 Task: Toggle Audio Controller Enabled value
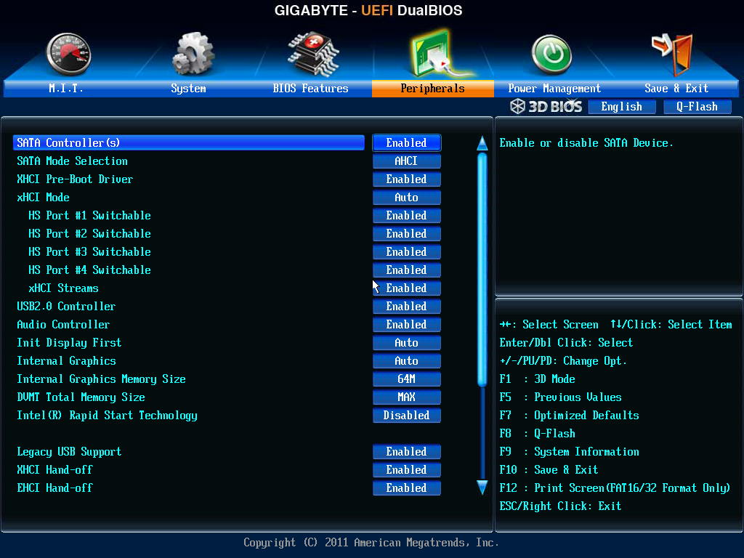(407, 325)
